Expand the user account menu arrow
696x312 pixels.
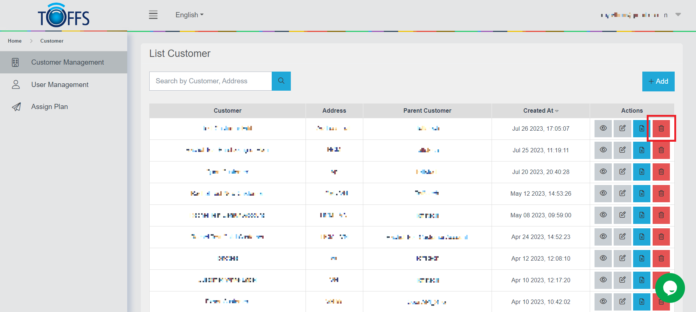678,15
